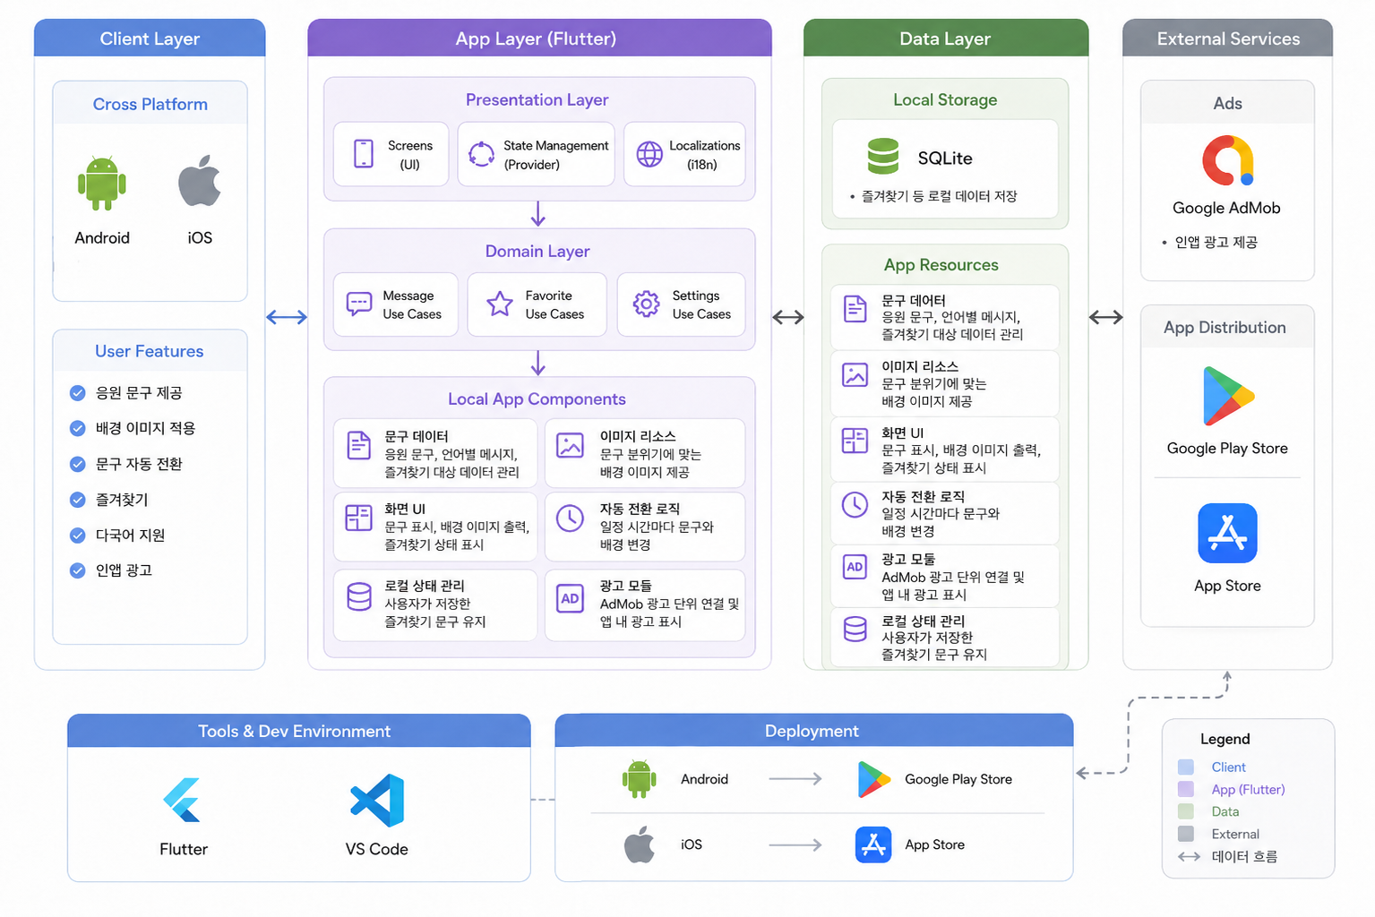Click the Flutter logo in Tools & Dev Environment
The width and height of the screenshot is (1375, 917).
coord(183,800)
